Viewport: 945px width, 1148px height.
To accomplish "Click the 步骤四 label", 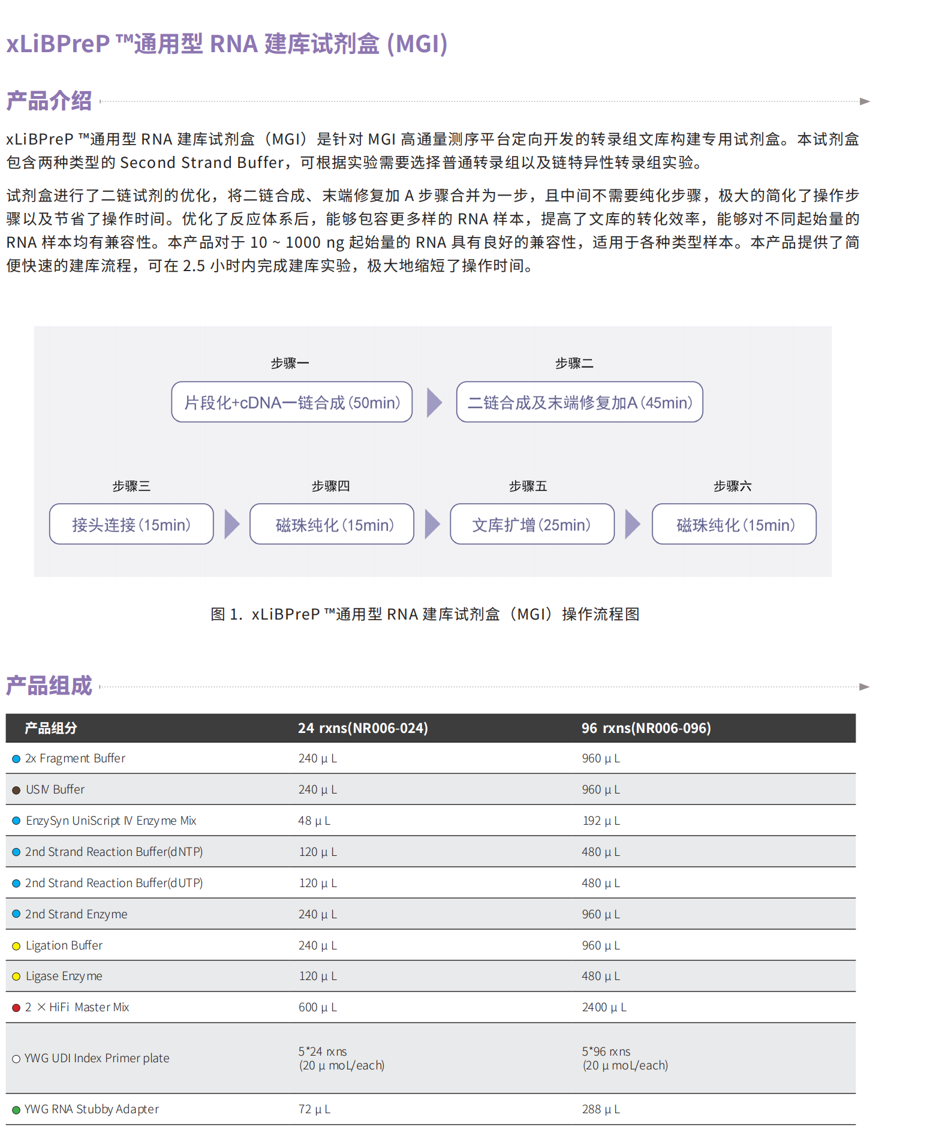I will [x=331, y=486].
